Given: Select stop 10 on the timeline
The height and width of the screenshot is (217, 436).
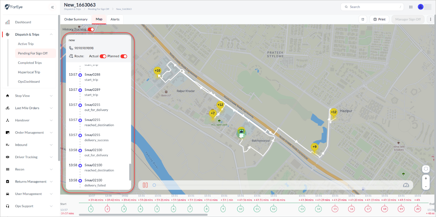Looking at the screenshot, I should click(241, 209).
